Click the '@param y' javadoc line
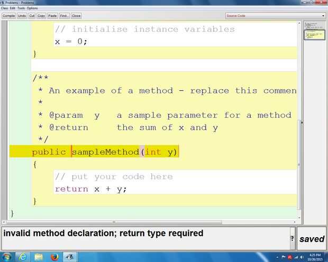Viewport: 328px width, 262px height. (165, 115)
